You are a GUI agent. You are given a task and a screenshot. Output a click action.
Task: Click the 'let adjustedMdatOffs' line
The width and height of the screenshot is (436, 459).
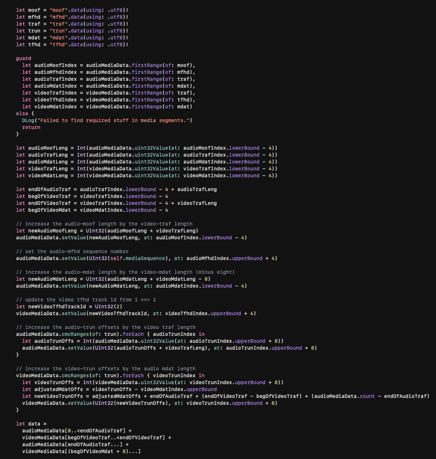pyautogui.click(x=119, y=390)
